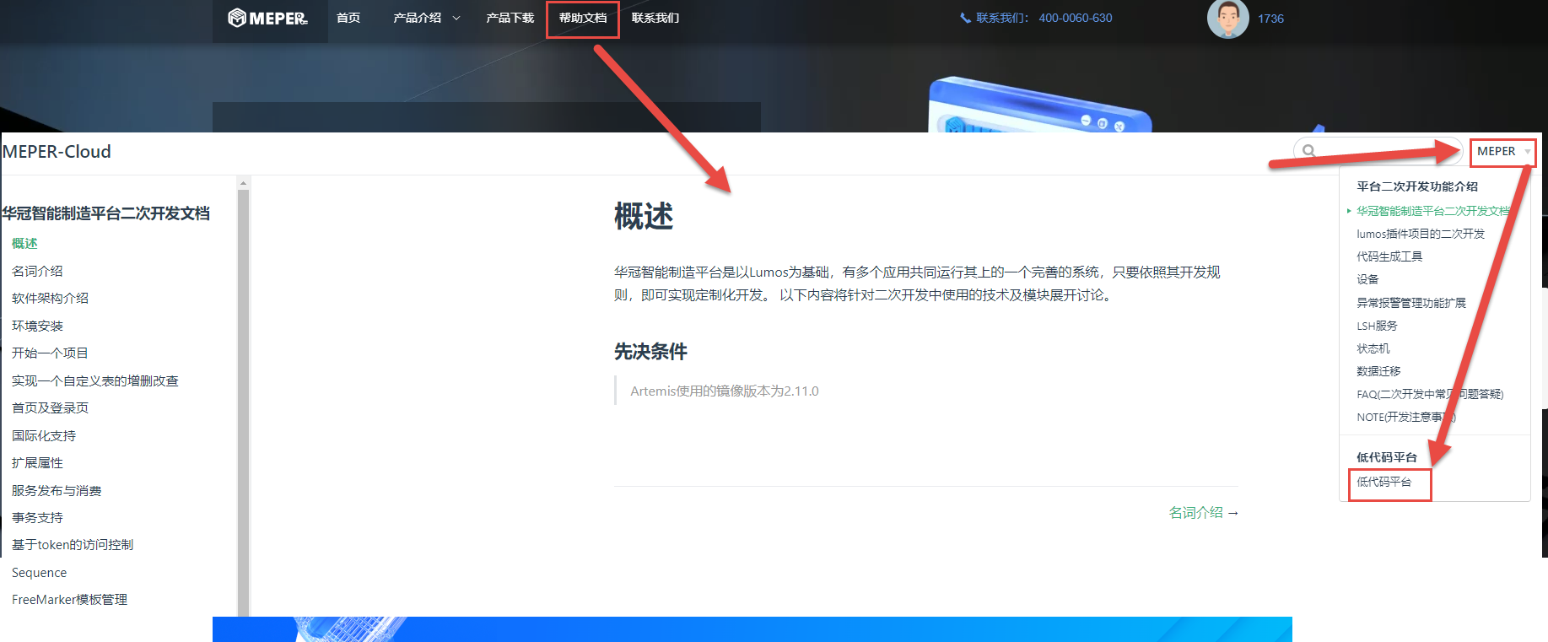Click the user avatar picture
Viewport: 1548px width, 642px height.
point(1227,18)
